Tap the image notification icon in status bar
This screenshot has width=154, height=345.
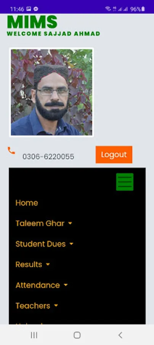(29, 9)
